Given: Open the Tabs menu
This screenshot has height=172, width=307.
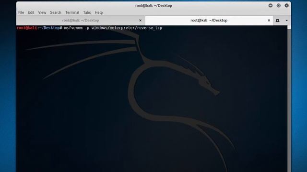Looking at the screenshot, I should click(x=87, y=12).
